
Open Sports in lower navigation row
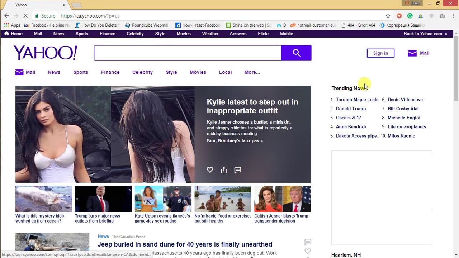click(x=81, y=72)
